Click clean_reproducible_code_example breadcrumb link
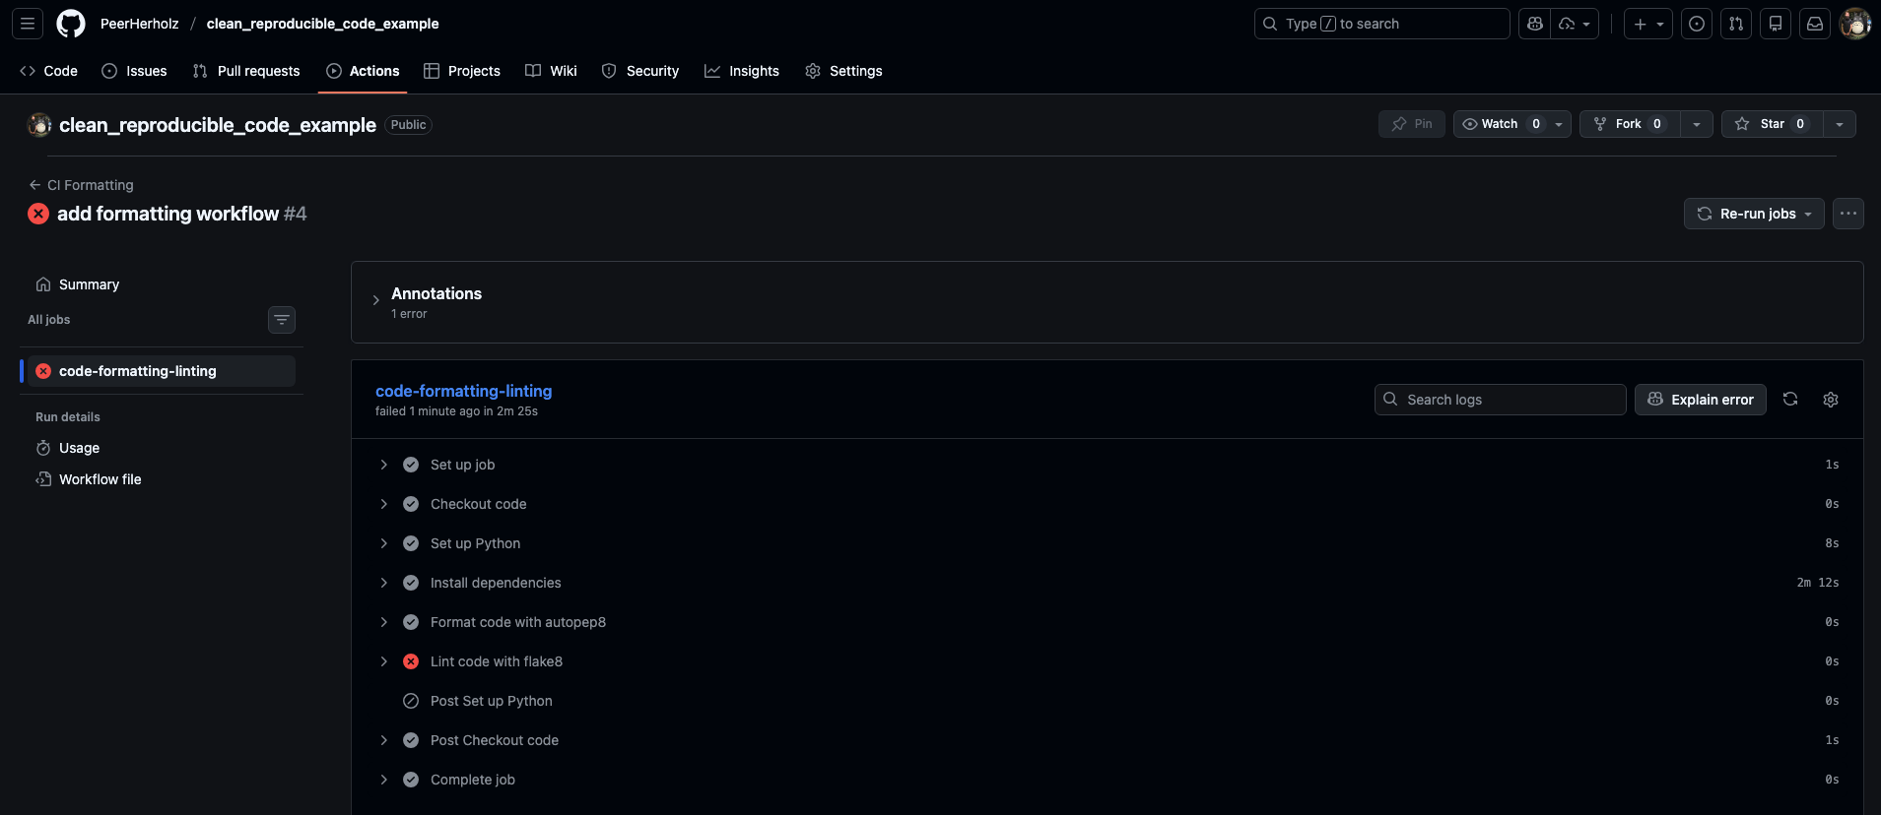 point(322,24)
